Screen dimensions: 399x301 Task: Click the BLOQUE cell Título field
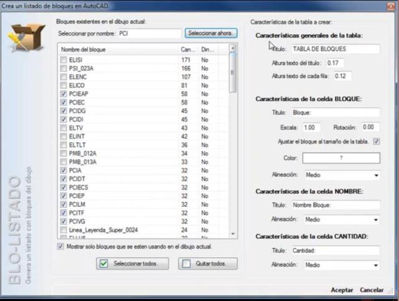tap(335, 112)
